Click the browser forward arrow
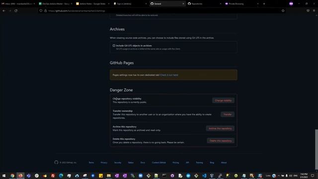The image size is (318, 179). 10,11
